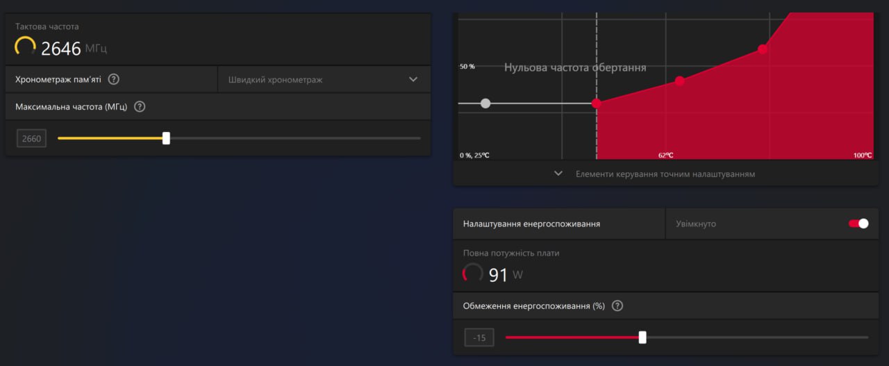This screenshot has height=366, width=889.
Task: Select the fan curve point above the 62°C label
Action: (680, 81)
